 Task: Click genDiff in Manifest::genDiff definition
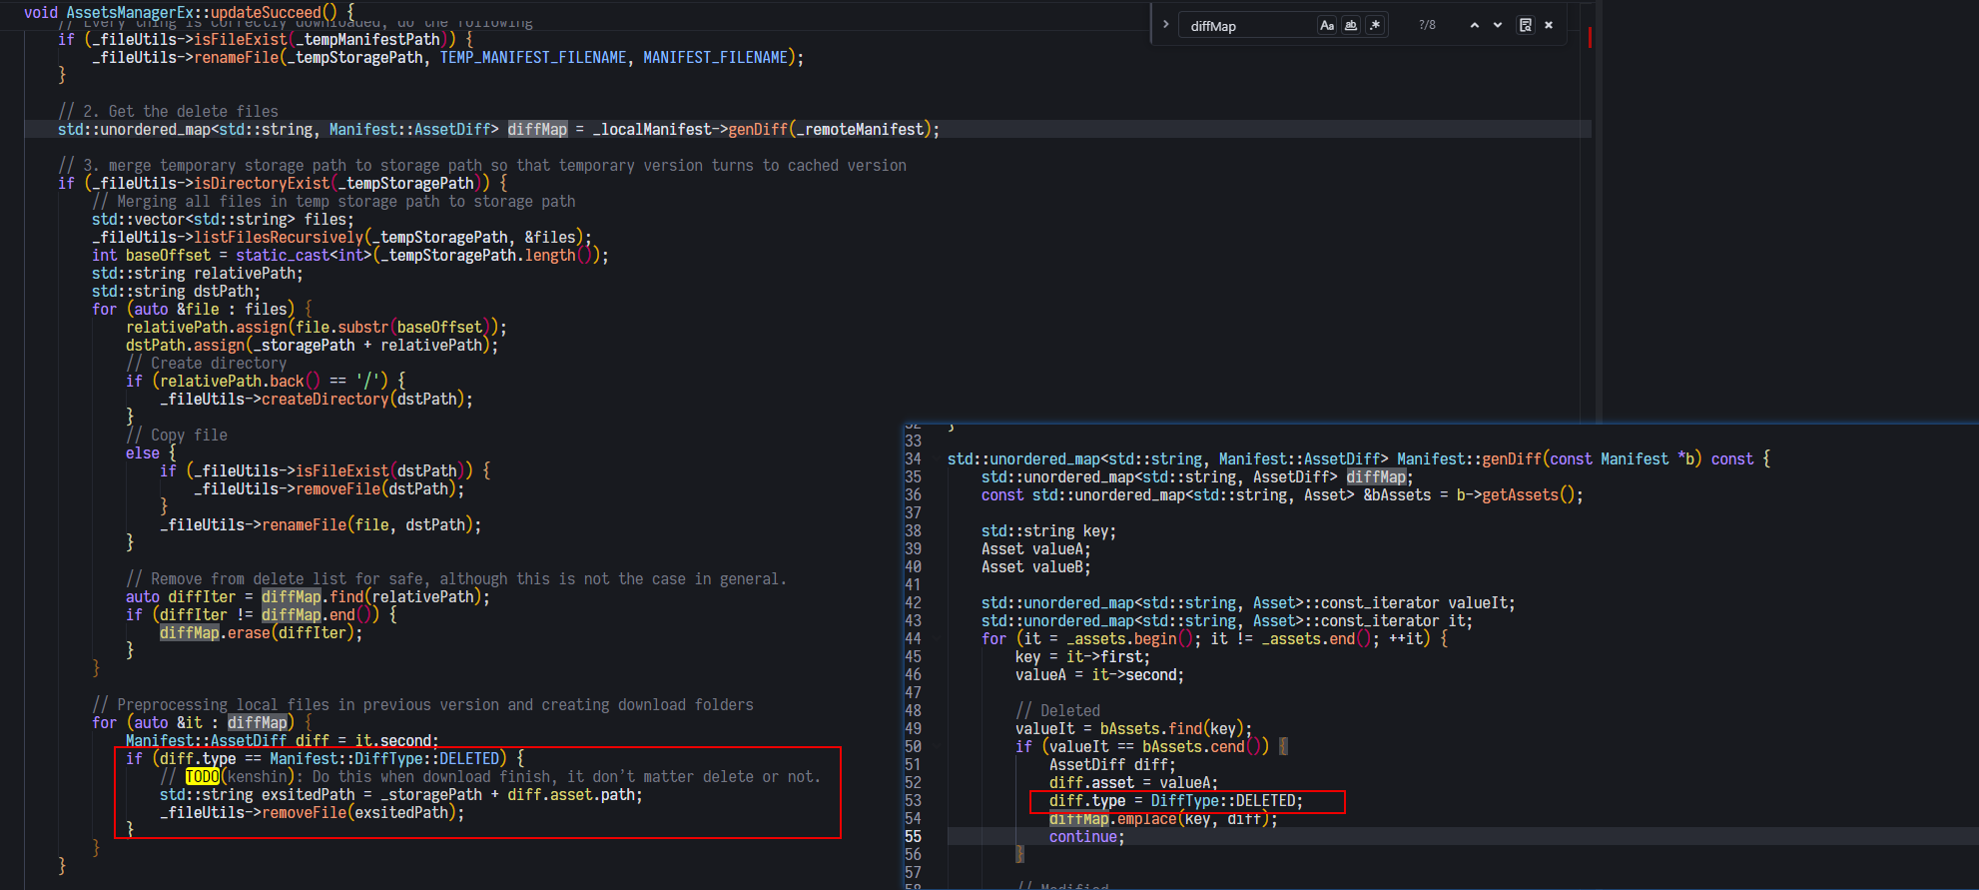pyautogui.click(x=1512, y=459)
